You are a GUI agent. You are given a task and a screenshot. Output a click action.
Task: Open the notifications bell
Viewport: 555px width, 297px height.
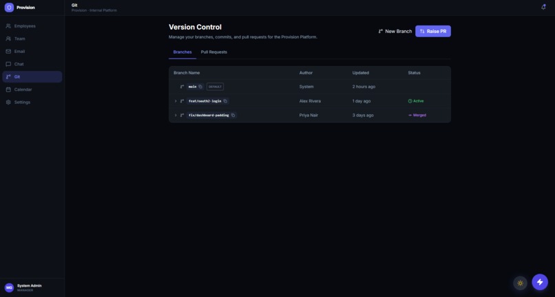tap(543, 7)
